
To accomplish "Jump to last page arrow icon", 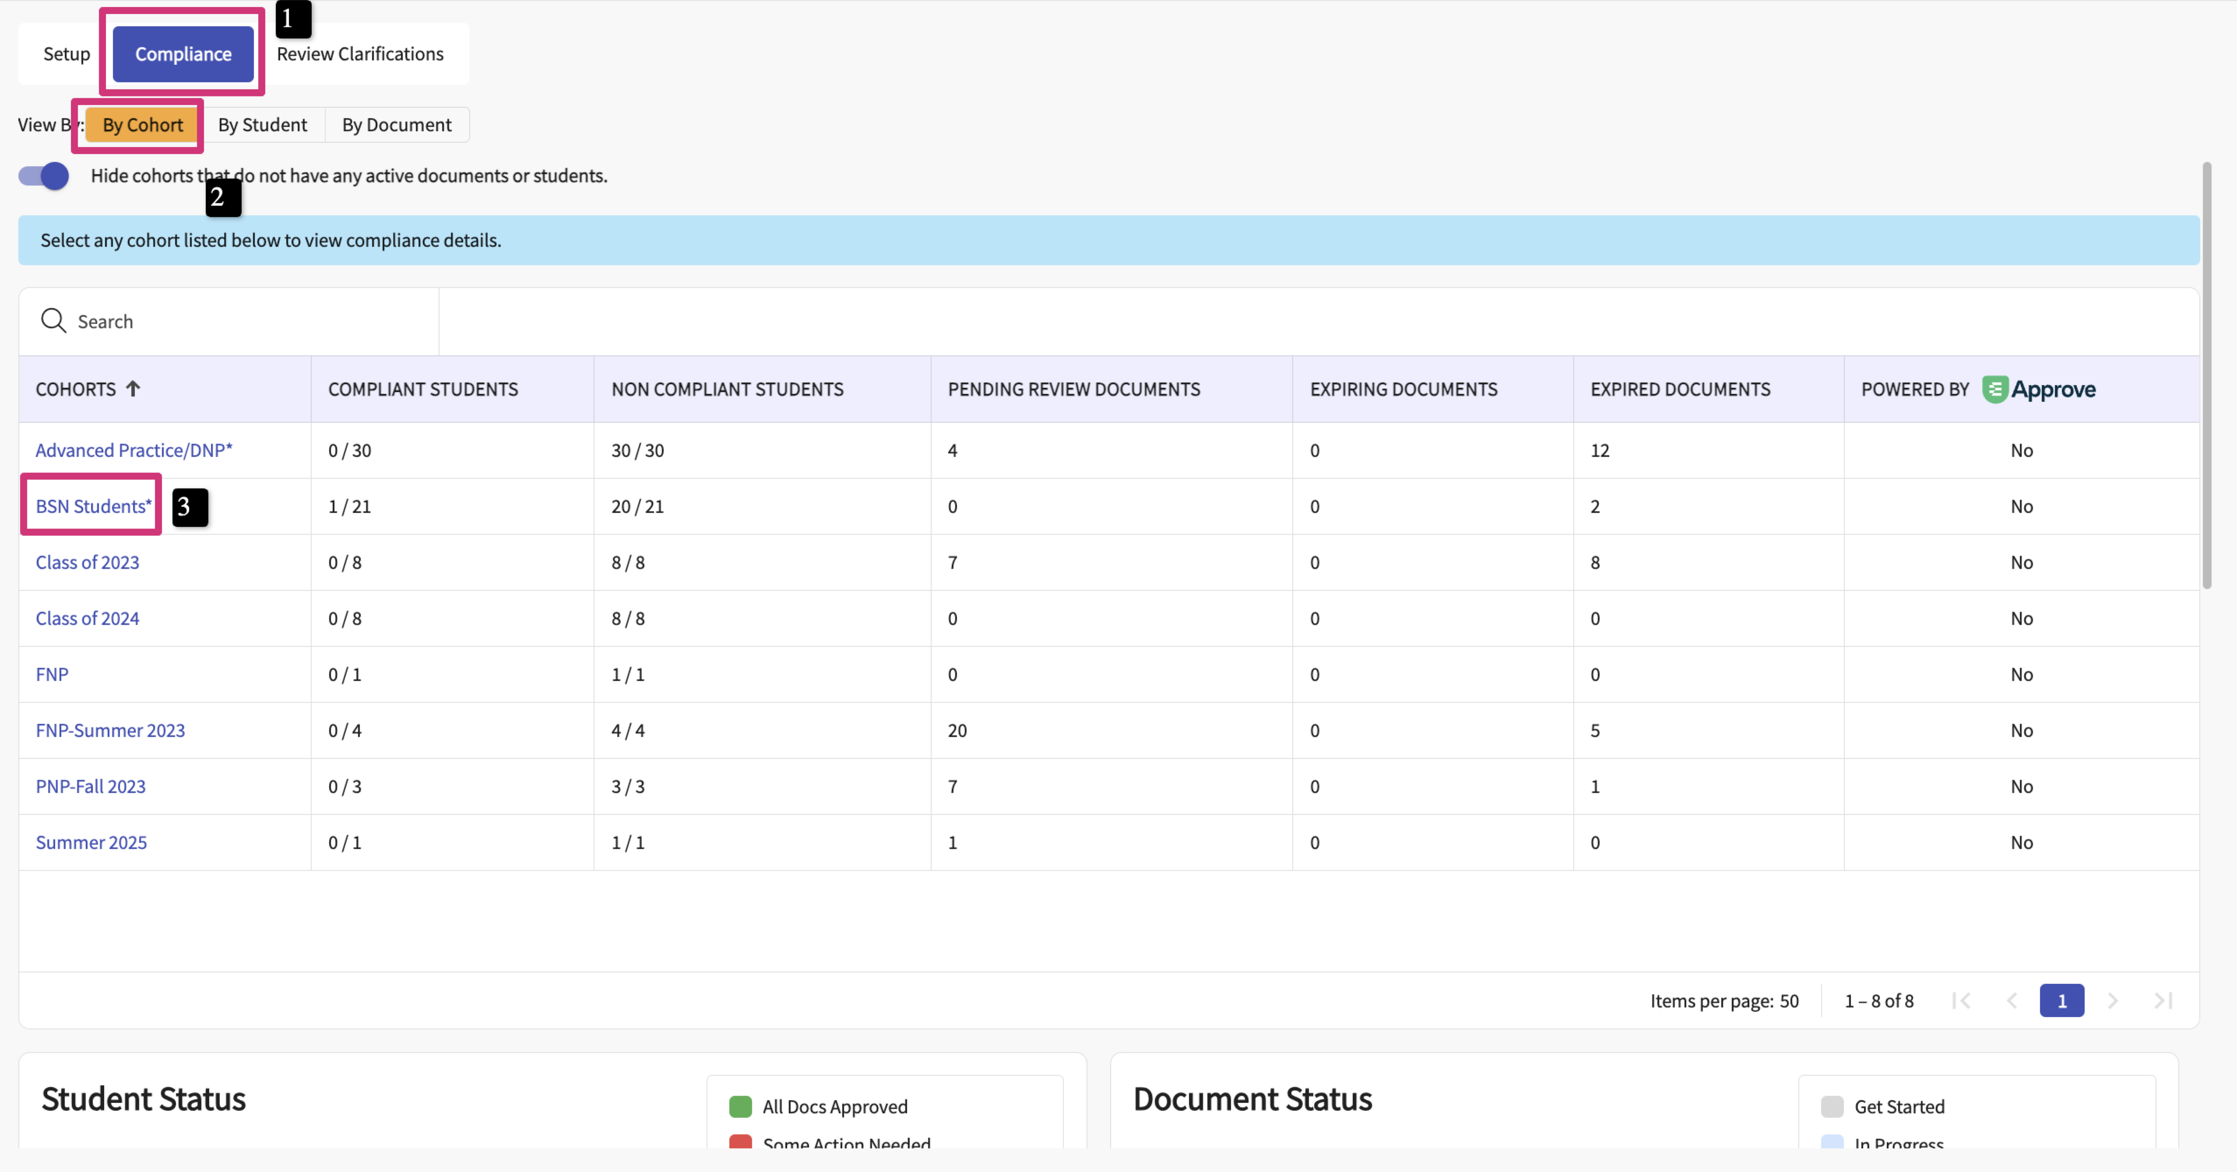I will click(x=2163, y=1001).
